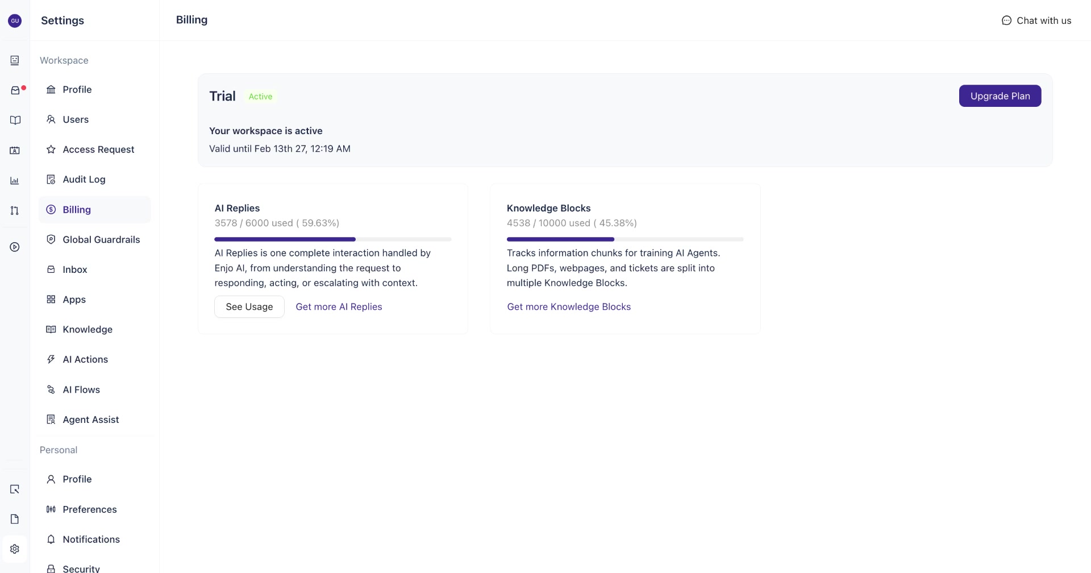Open the bar chart analytics icon
Viewport: 1091px width, 573px height.
(15, 181)
